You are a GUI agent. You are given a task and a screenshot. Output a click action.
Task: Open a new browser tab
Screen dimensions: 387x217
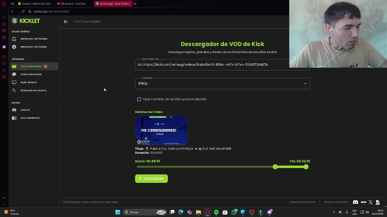pyautogui.click(x=135, y=4)
